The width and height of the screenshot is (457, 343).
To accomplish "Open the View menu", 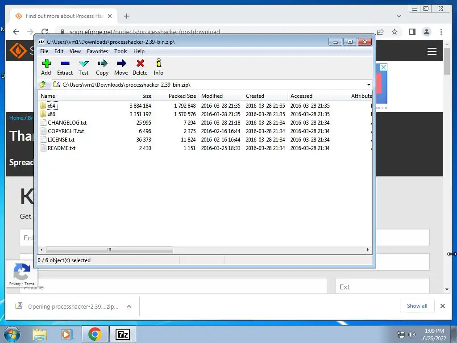I will point(75,51).
